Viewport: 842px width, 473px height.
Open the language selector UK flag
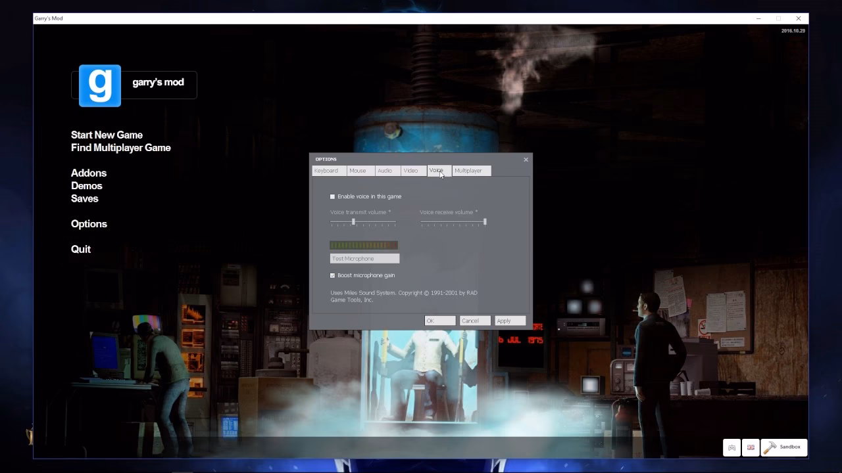(x=751, y=447)
